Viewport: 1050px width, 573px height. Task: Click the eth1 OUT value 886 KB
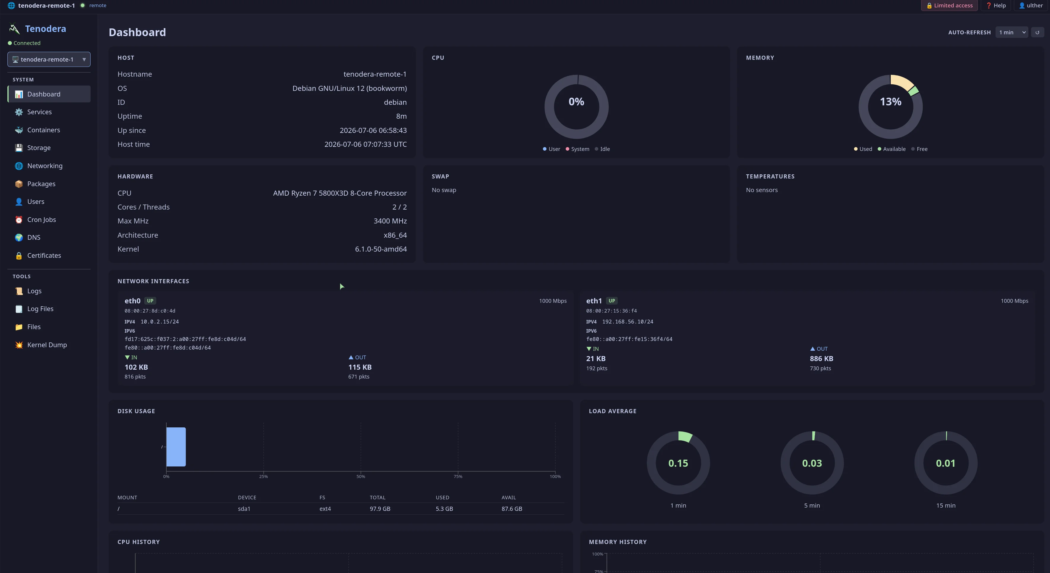point(821,359)
